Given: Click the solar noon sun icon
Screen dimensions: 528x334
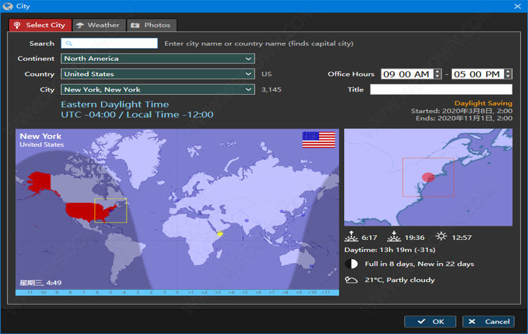Looking at the screenshot, I should (x=441, y=237).
